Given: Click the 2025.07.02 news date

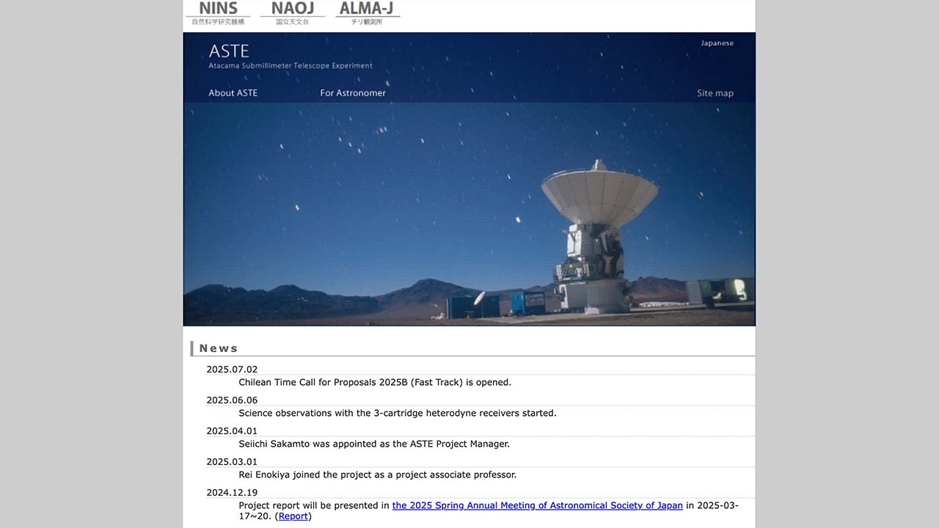Looking at the screenshot, I should 232,369.
